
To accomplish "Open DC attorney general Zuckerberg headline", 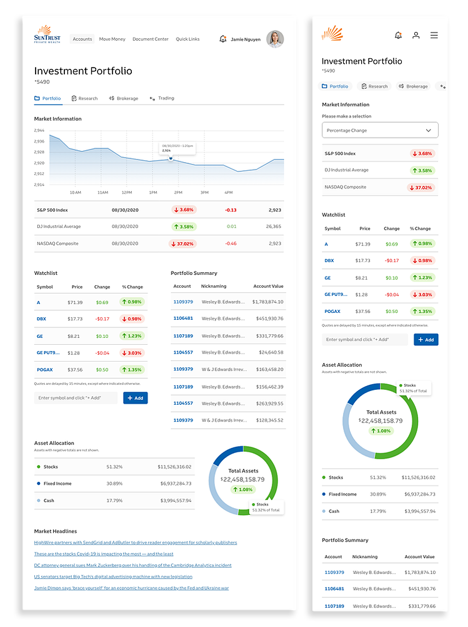I will click(132, 566).
